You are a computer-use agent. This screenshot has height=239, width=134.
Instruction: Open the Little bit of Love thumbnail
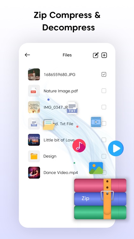tap(34, 140)
